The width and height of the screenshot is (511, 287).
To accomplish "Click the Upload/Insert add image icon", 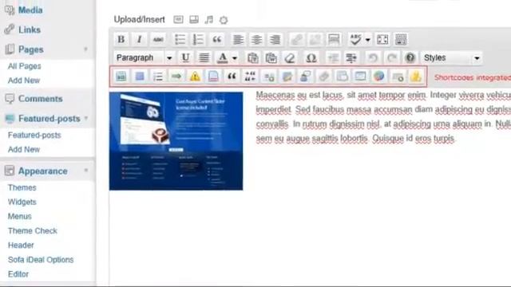I will point(178,19).
